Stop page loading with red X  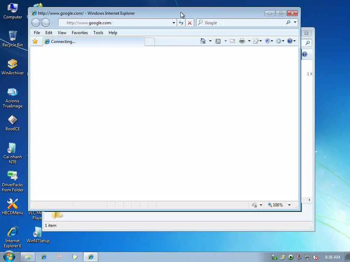189,23
